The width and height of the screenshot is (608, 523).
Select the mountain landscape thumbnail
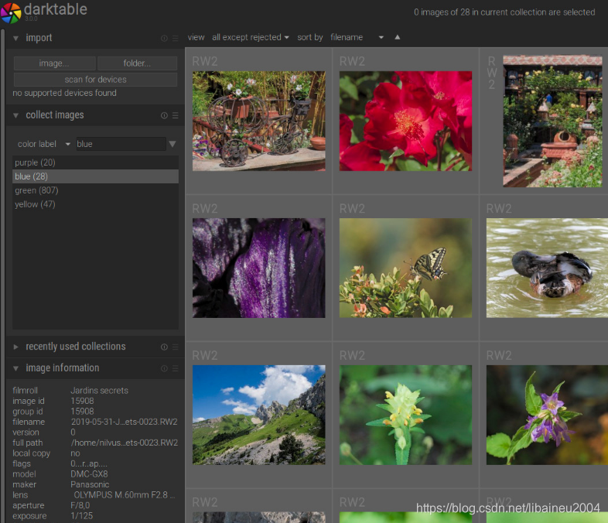(x=259, y=415)
